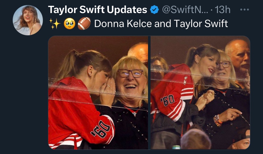Click the eyeglasses in the left photo
Screen dimensions: 263x154
click(x=130, y=73)
